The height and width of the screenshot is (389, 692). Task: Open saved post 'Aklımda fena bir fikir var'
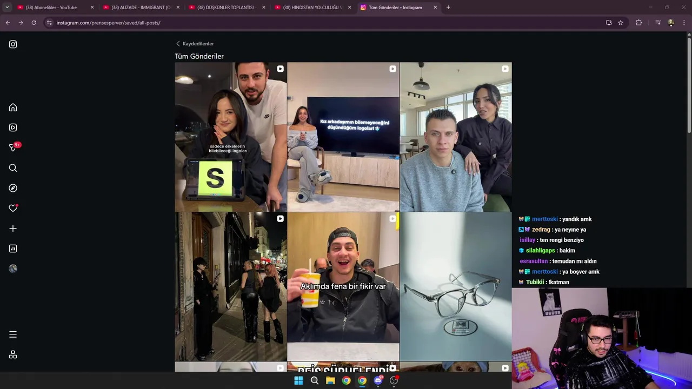point(343,286)
